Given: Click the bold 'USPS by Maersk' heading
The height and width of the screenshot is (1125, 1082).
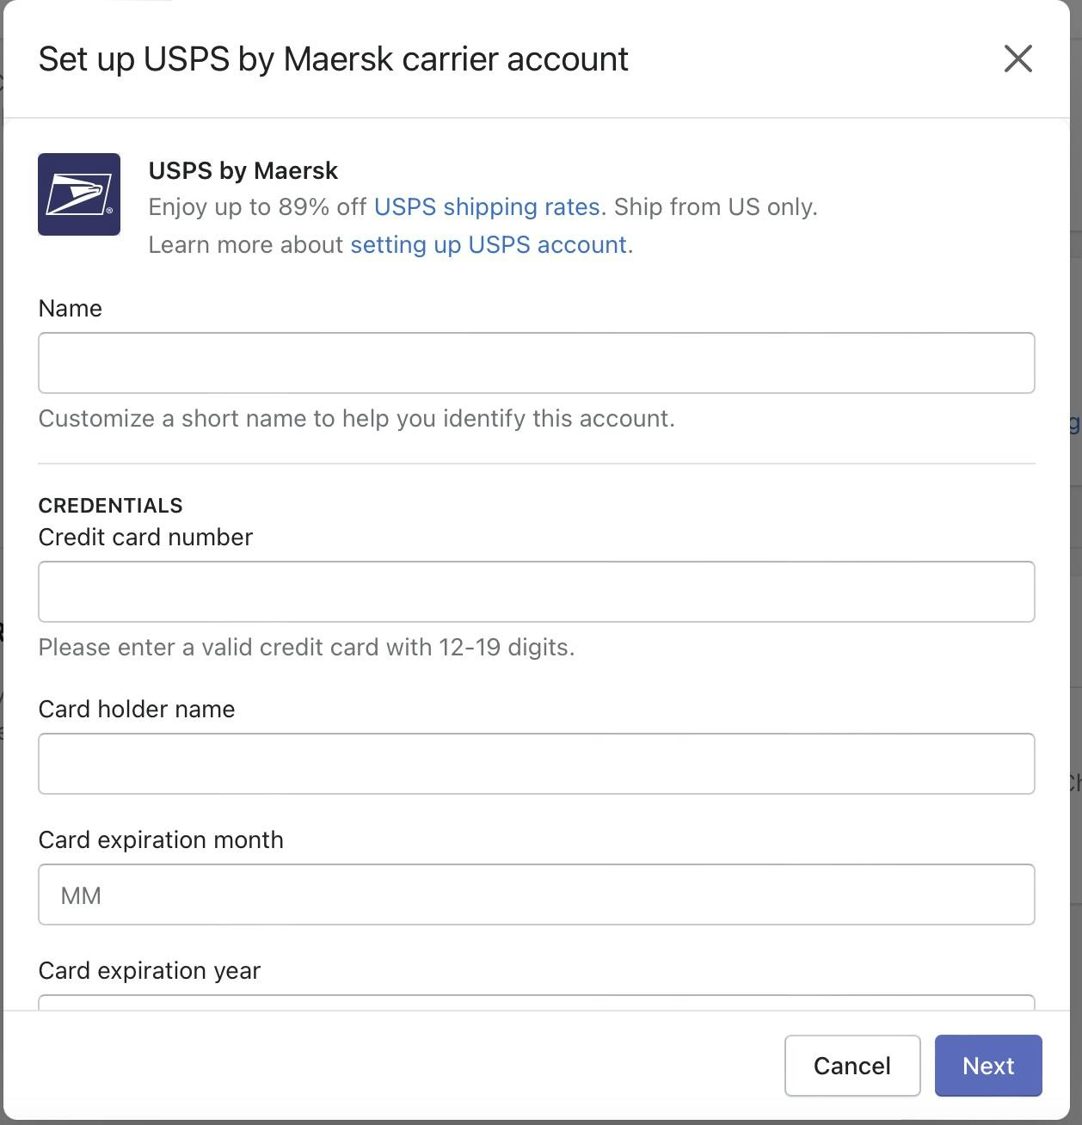Looking at the screenshot, I should point(243,171).
